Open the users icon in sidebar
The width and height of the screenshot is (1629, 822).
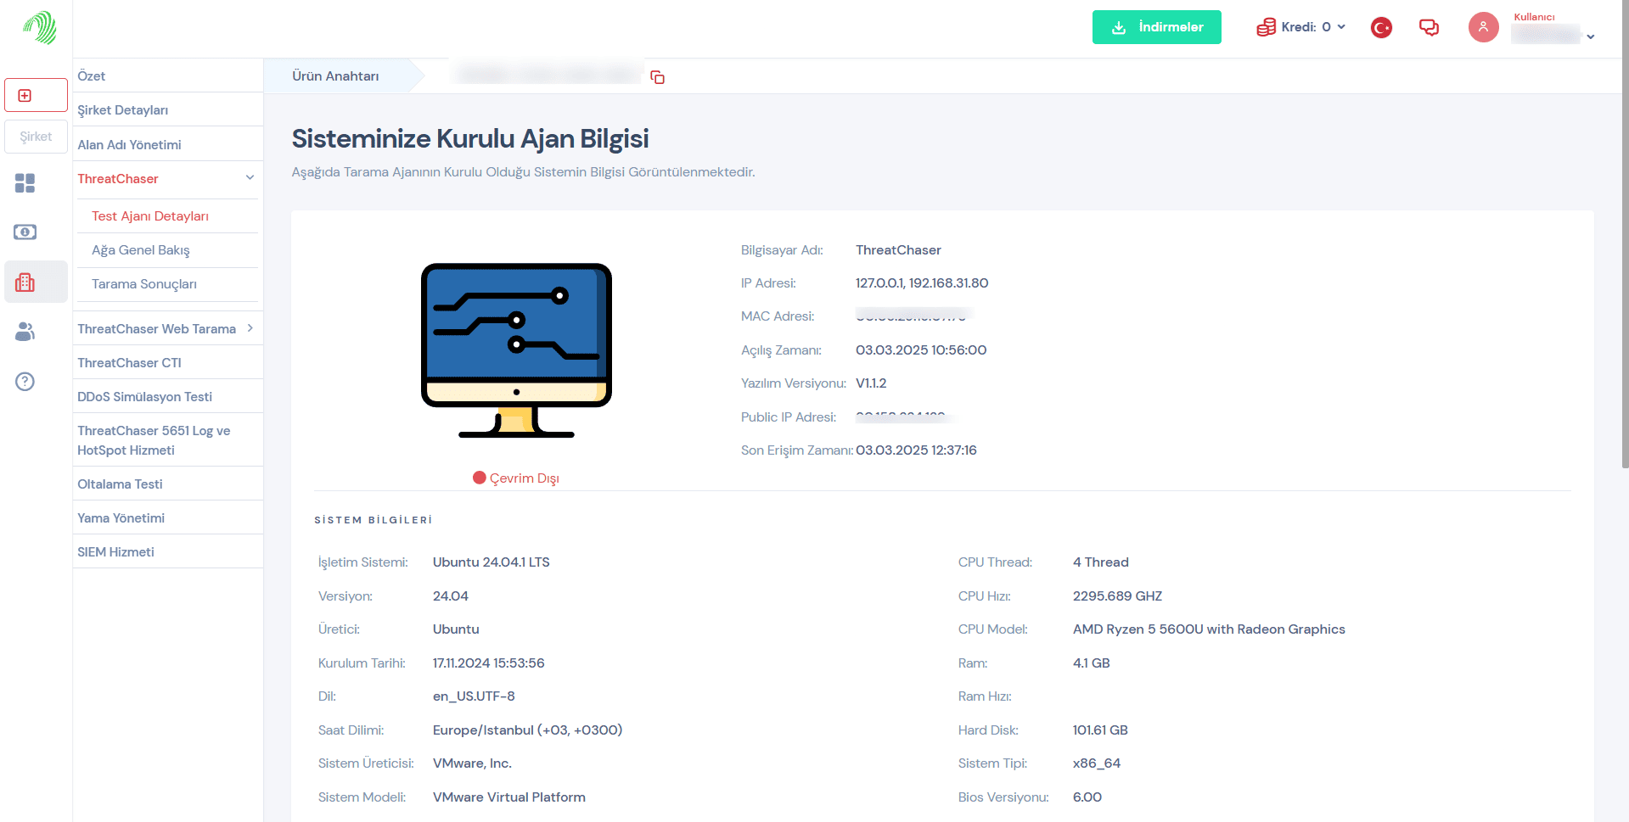[25, 332]
